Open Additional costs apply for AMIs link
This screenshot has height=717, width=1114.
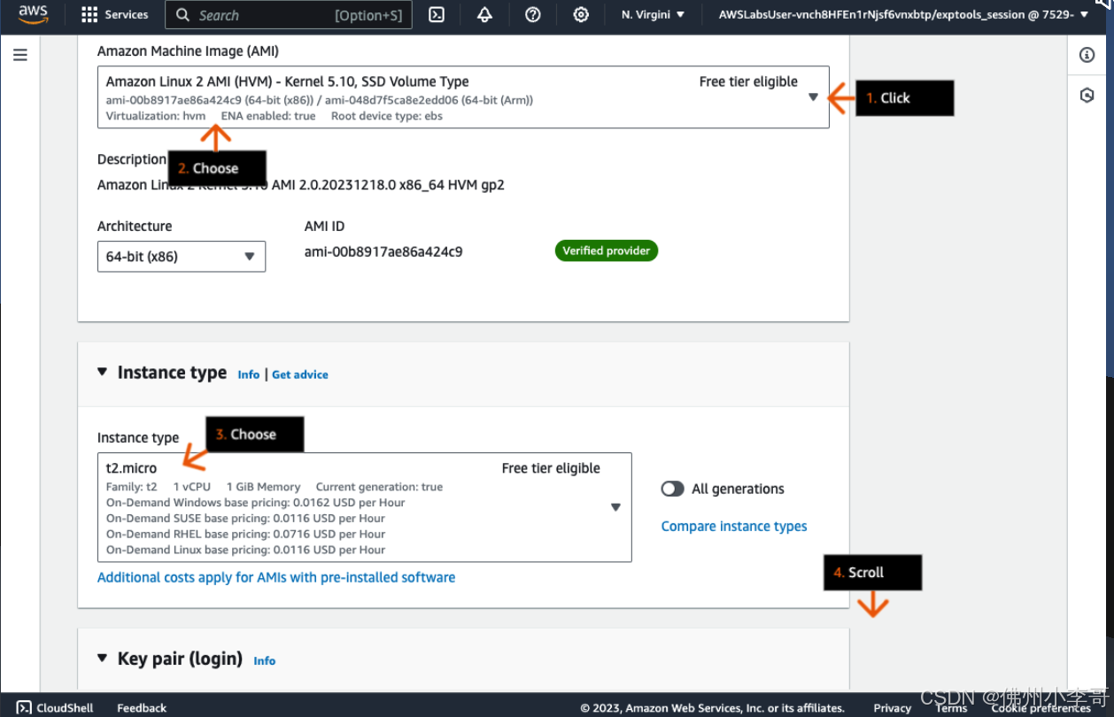[276, 577]
